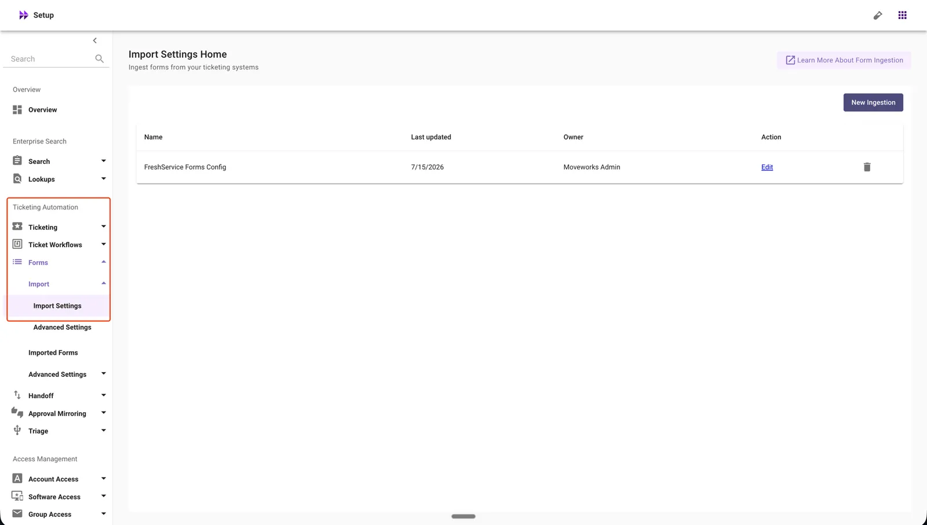Click the Moveworks Admin owner cell
This screenshot has height=525, width=927.
592,167
